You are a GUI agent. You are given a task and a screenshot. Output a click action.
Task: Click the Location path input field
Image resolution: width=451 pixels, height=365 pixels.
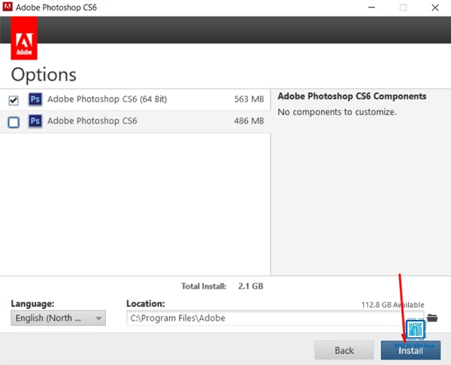tap(275, 318)
